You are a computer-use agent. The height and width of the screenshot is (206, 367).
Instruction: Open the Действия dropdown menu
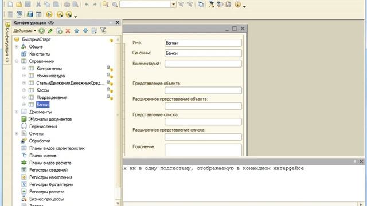point(24,30)
